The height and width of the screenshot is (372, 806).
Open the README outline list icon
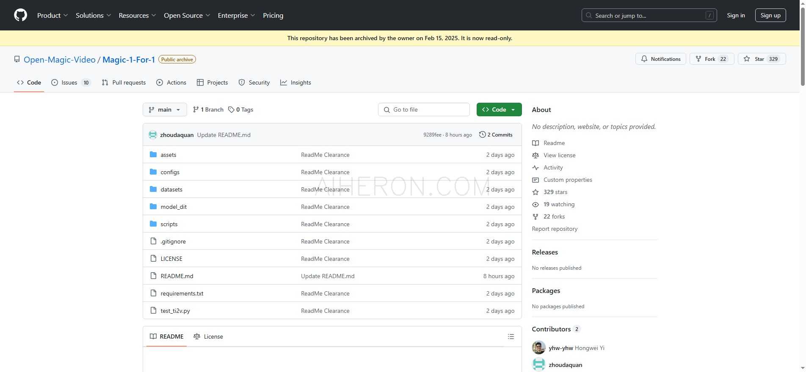511,336
